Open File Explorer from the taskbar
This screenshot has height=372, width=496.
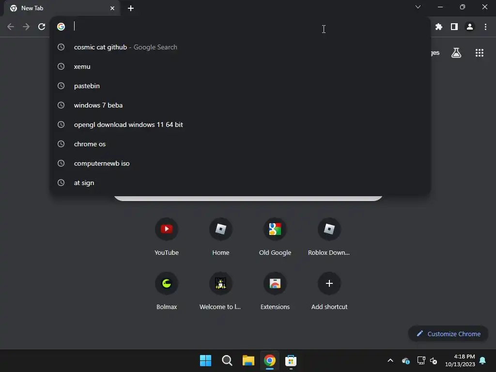pyautogui.click(x=248, y=360)
